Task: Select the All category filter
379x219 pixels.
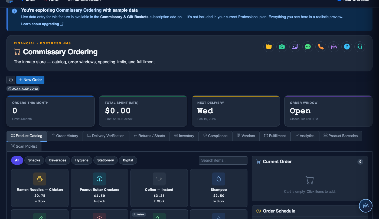Action: point(17,160)
